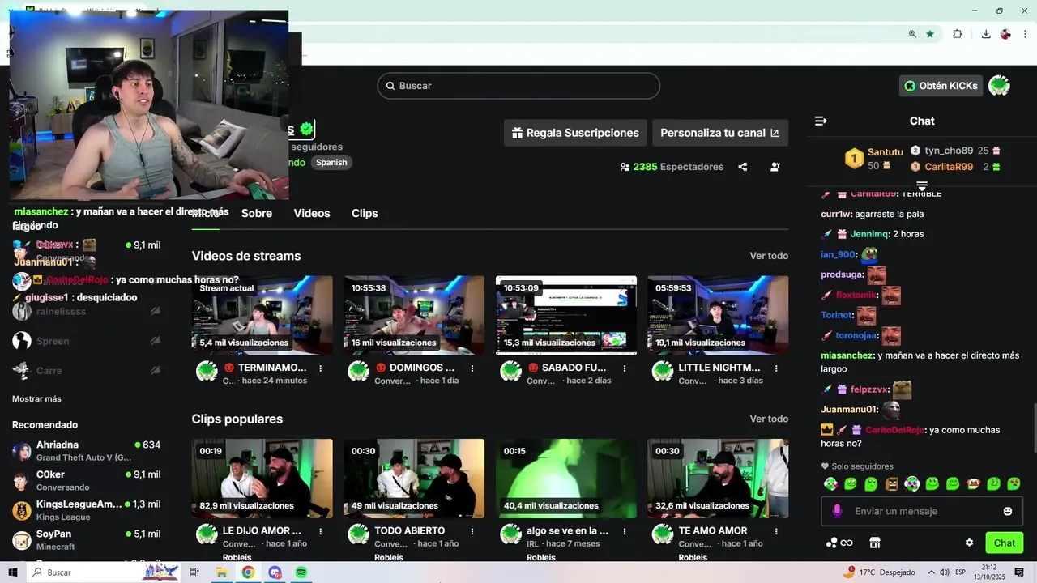Open the 10:55:38 stream video thumbnail
The image size is (1037, 583).
414,315
